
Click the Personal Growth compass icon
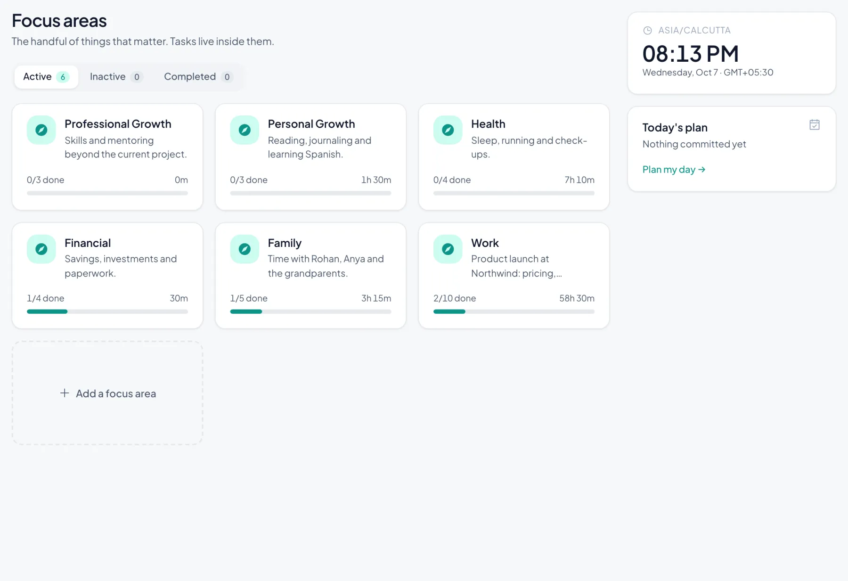(x=245, y=130)
